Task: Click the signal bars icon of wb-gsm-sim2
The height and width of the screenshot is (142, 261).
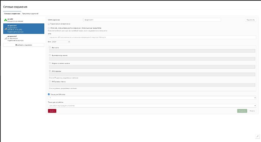Action: (x=6, y=38)
